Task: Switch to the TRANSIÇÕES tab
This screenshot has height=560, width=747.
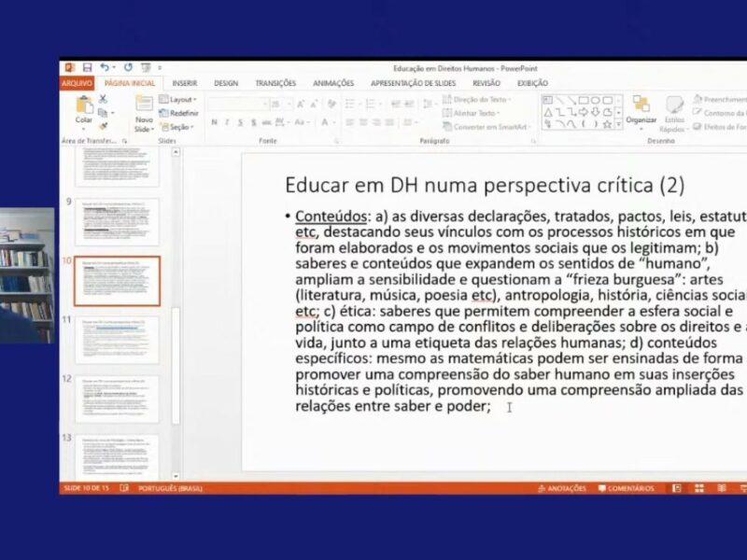Action: pyautogui.click(x=275, y=83)
